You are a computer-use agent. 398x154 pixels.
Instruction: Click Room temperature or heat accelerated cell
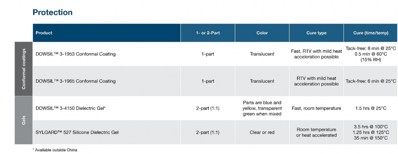316,132
